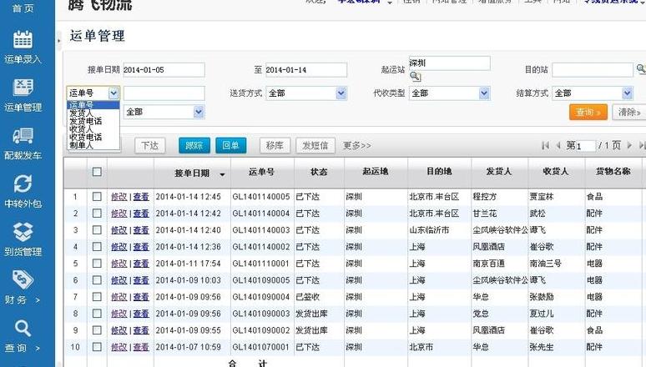Open 中转外包 refresh-arrows icon
Viewport: 646px width, 367px height.
pos(23,183)
